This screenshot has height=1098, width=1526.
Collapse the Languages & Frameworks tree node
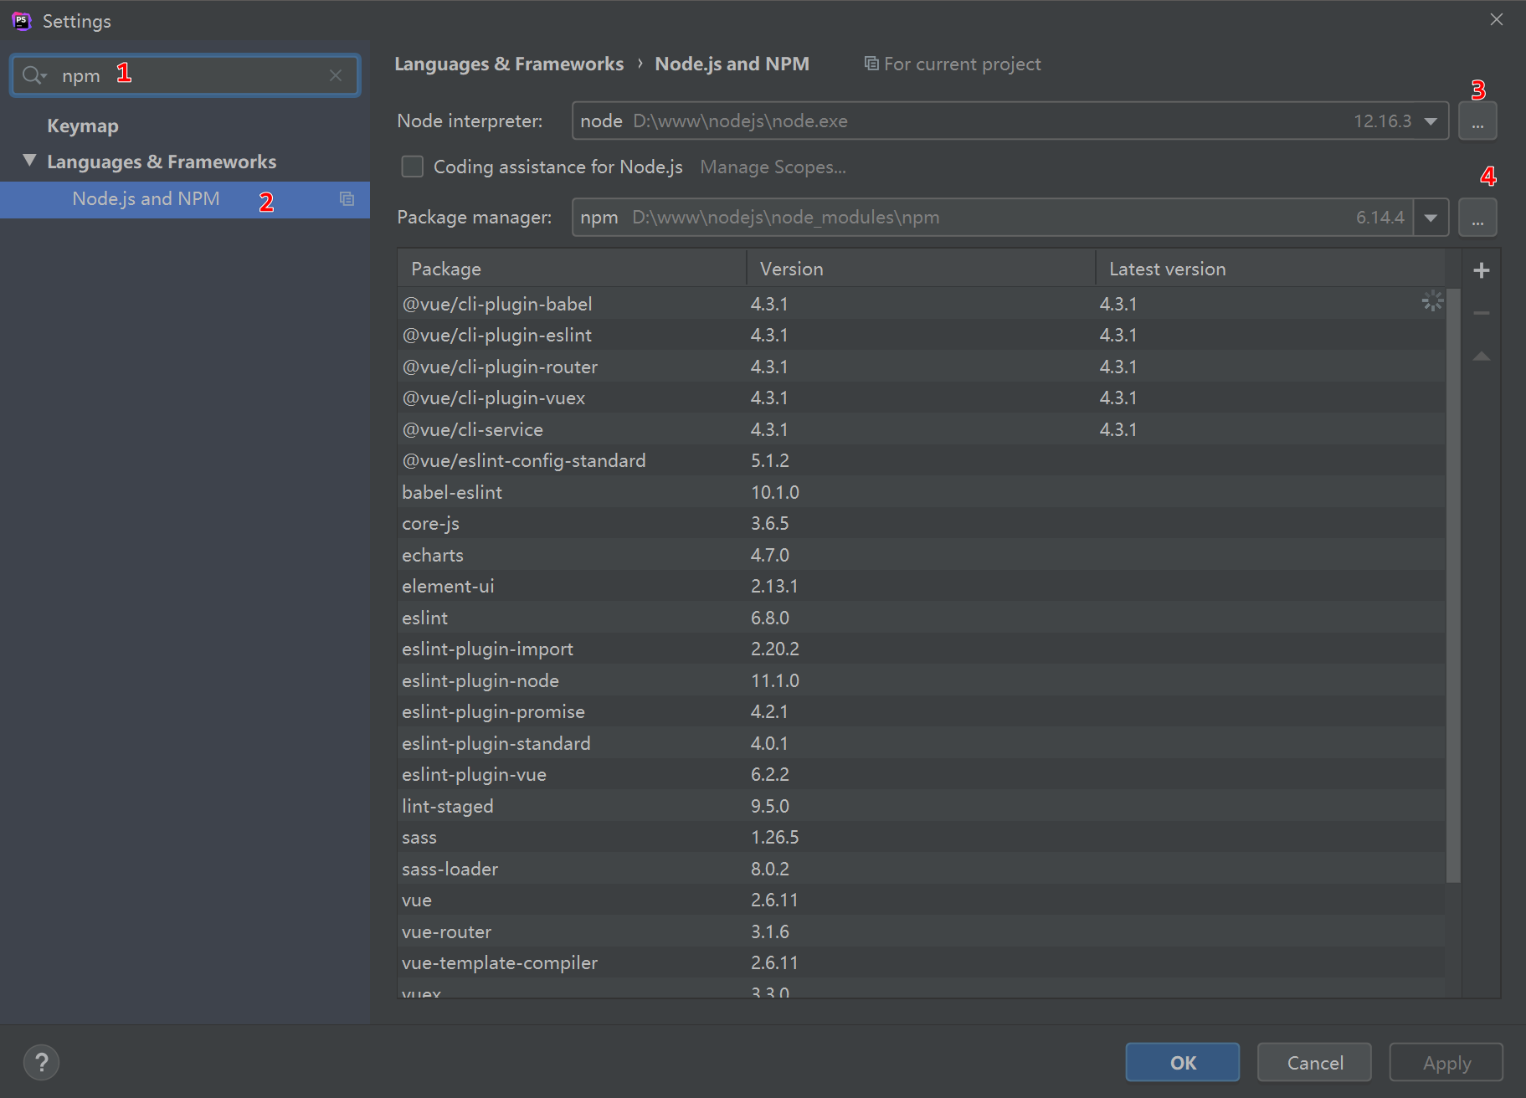29,161
